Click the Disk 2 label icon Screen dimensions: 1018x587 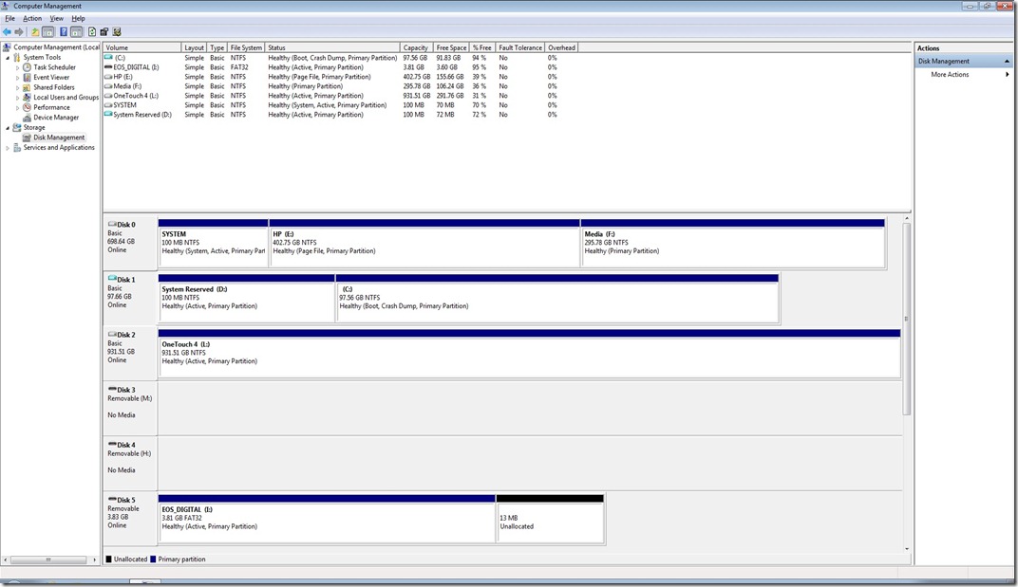click(112, 335)
